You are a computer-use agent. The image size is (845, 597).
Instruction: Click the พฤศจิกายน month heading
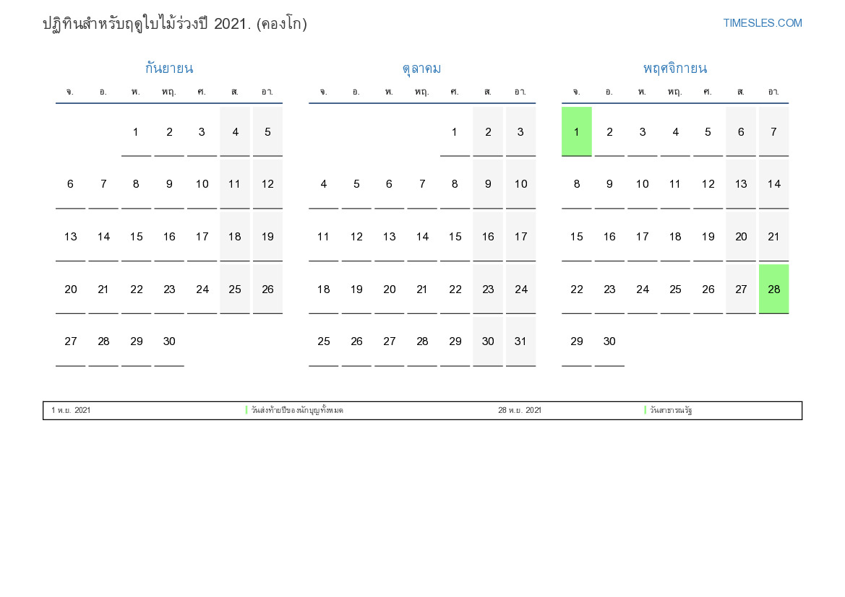pyautogui.click(x=674, y=69)
